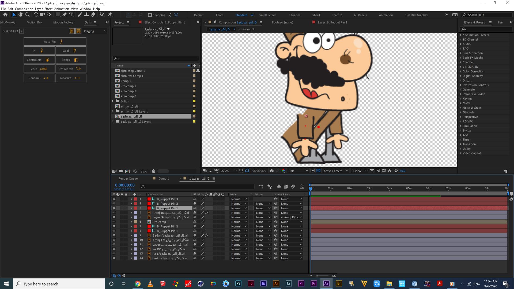Click the Auto-Rig button in Duik panel
514x289 pixels.
[x=54, y=41]
